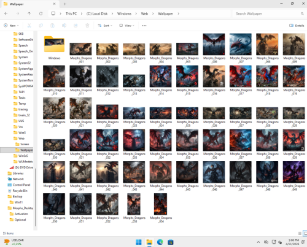Viewport: 307px width, 247px height.
Task: Open the Sort dropdown menu
Action: 105,26
